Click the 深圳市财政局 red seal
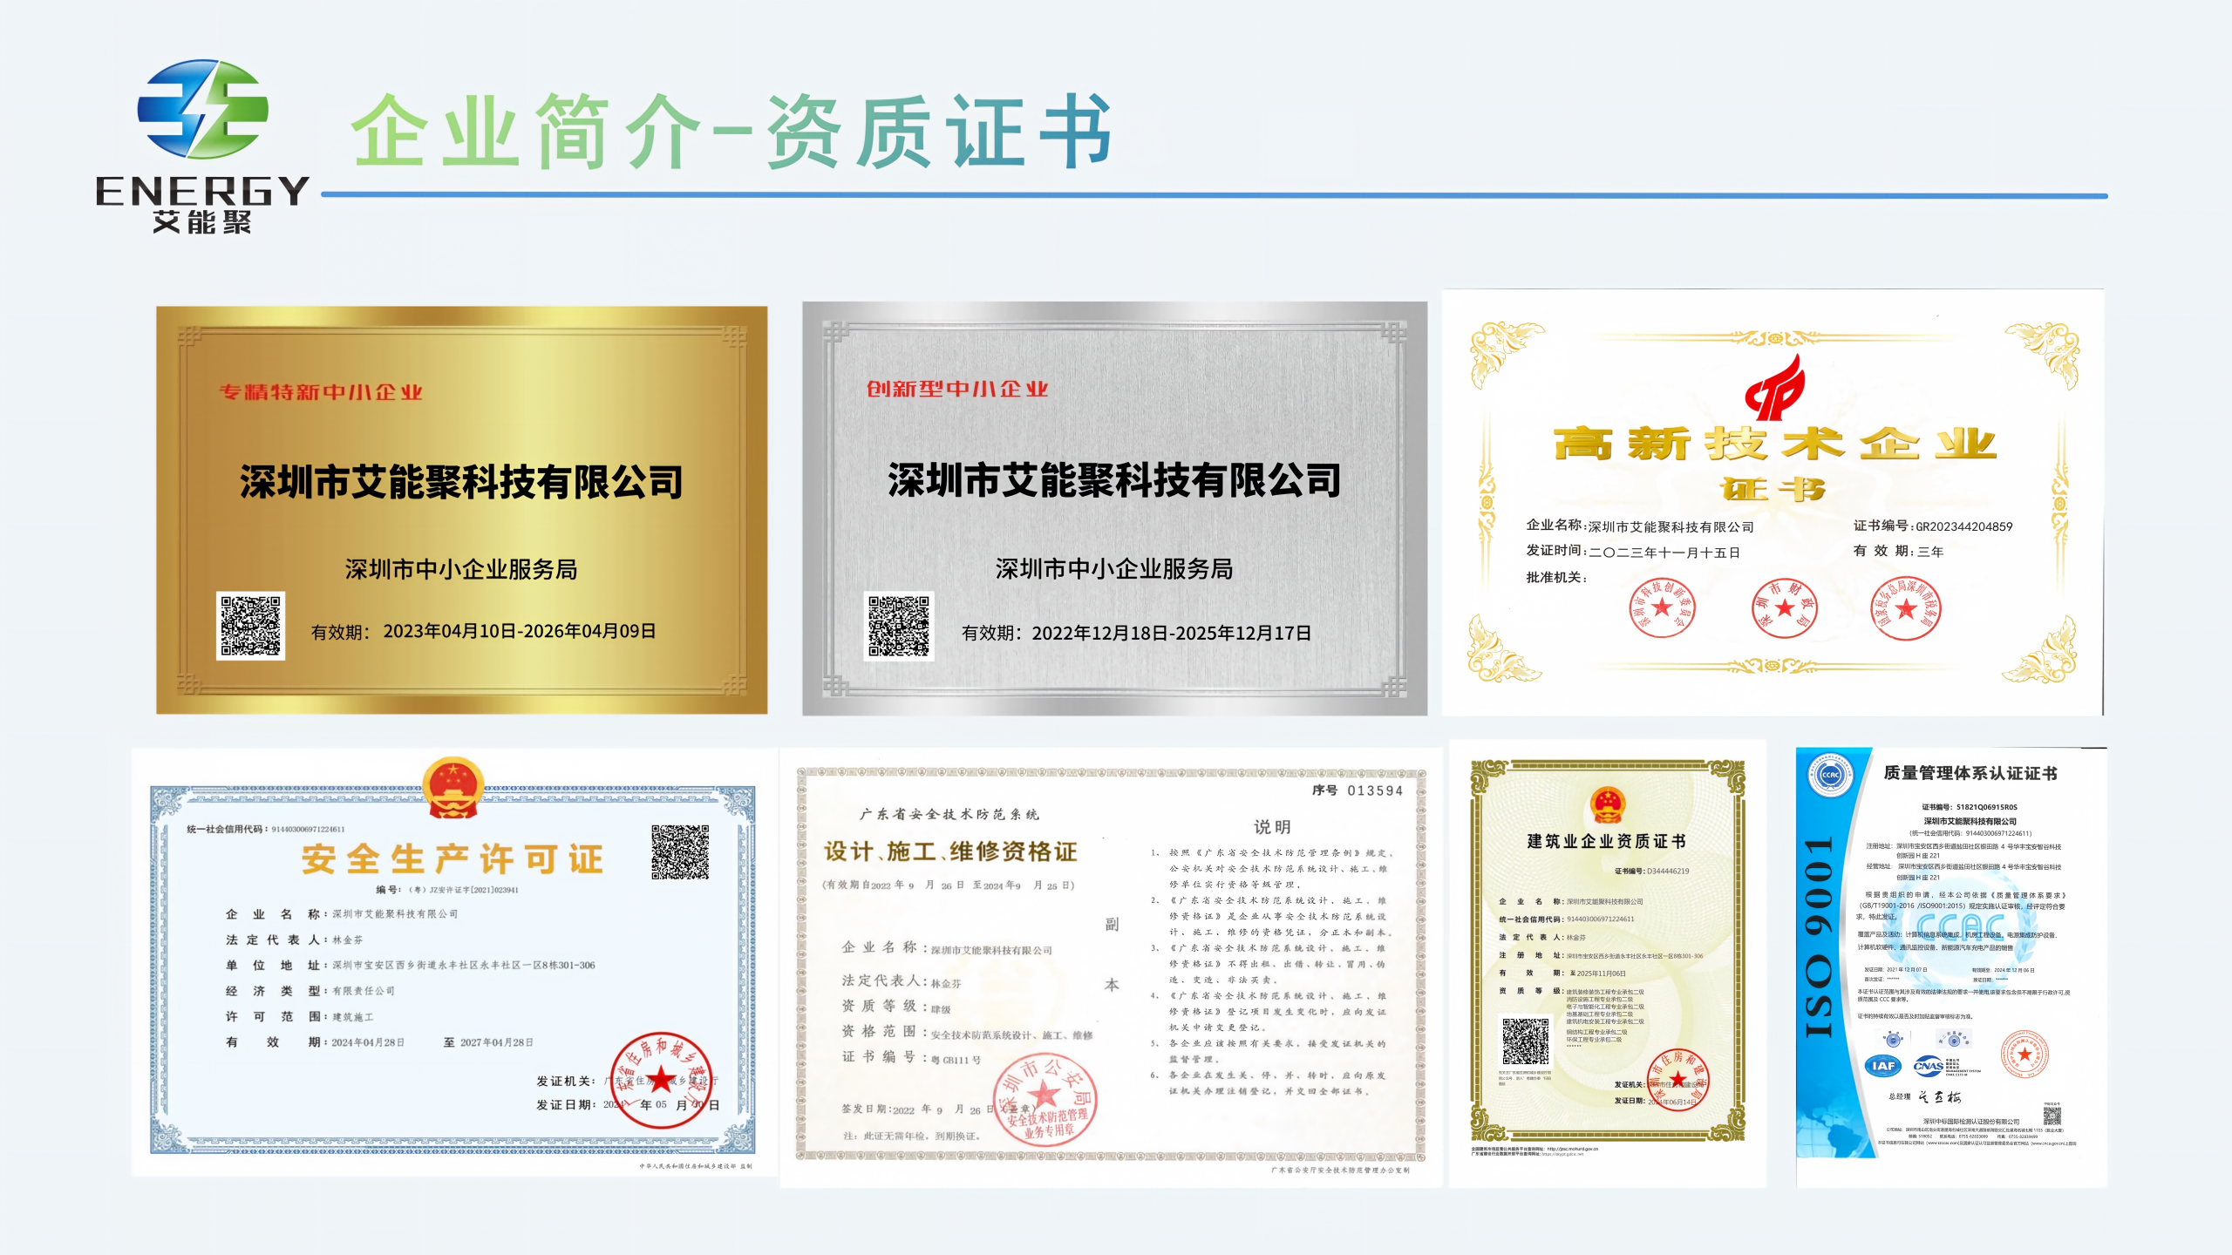The width and height of the screenshot is (2232, 1255). tap(1784, 608)
